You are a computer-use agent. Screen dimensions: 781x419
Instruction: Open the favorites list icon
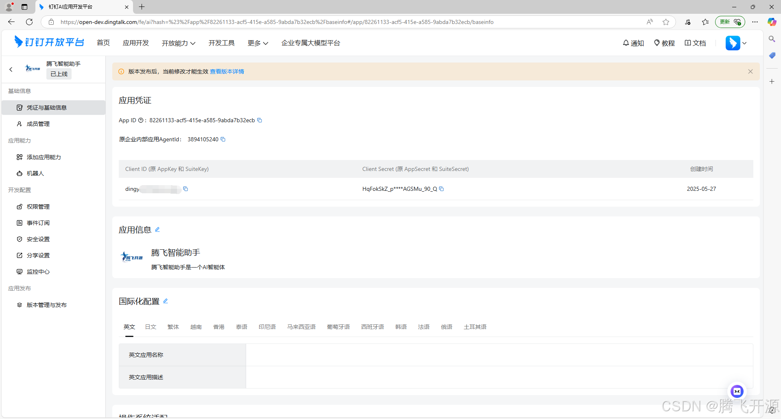pos(705,22)
